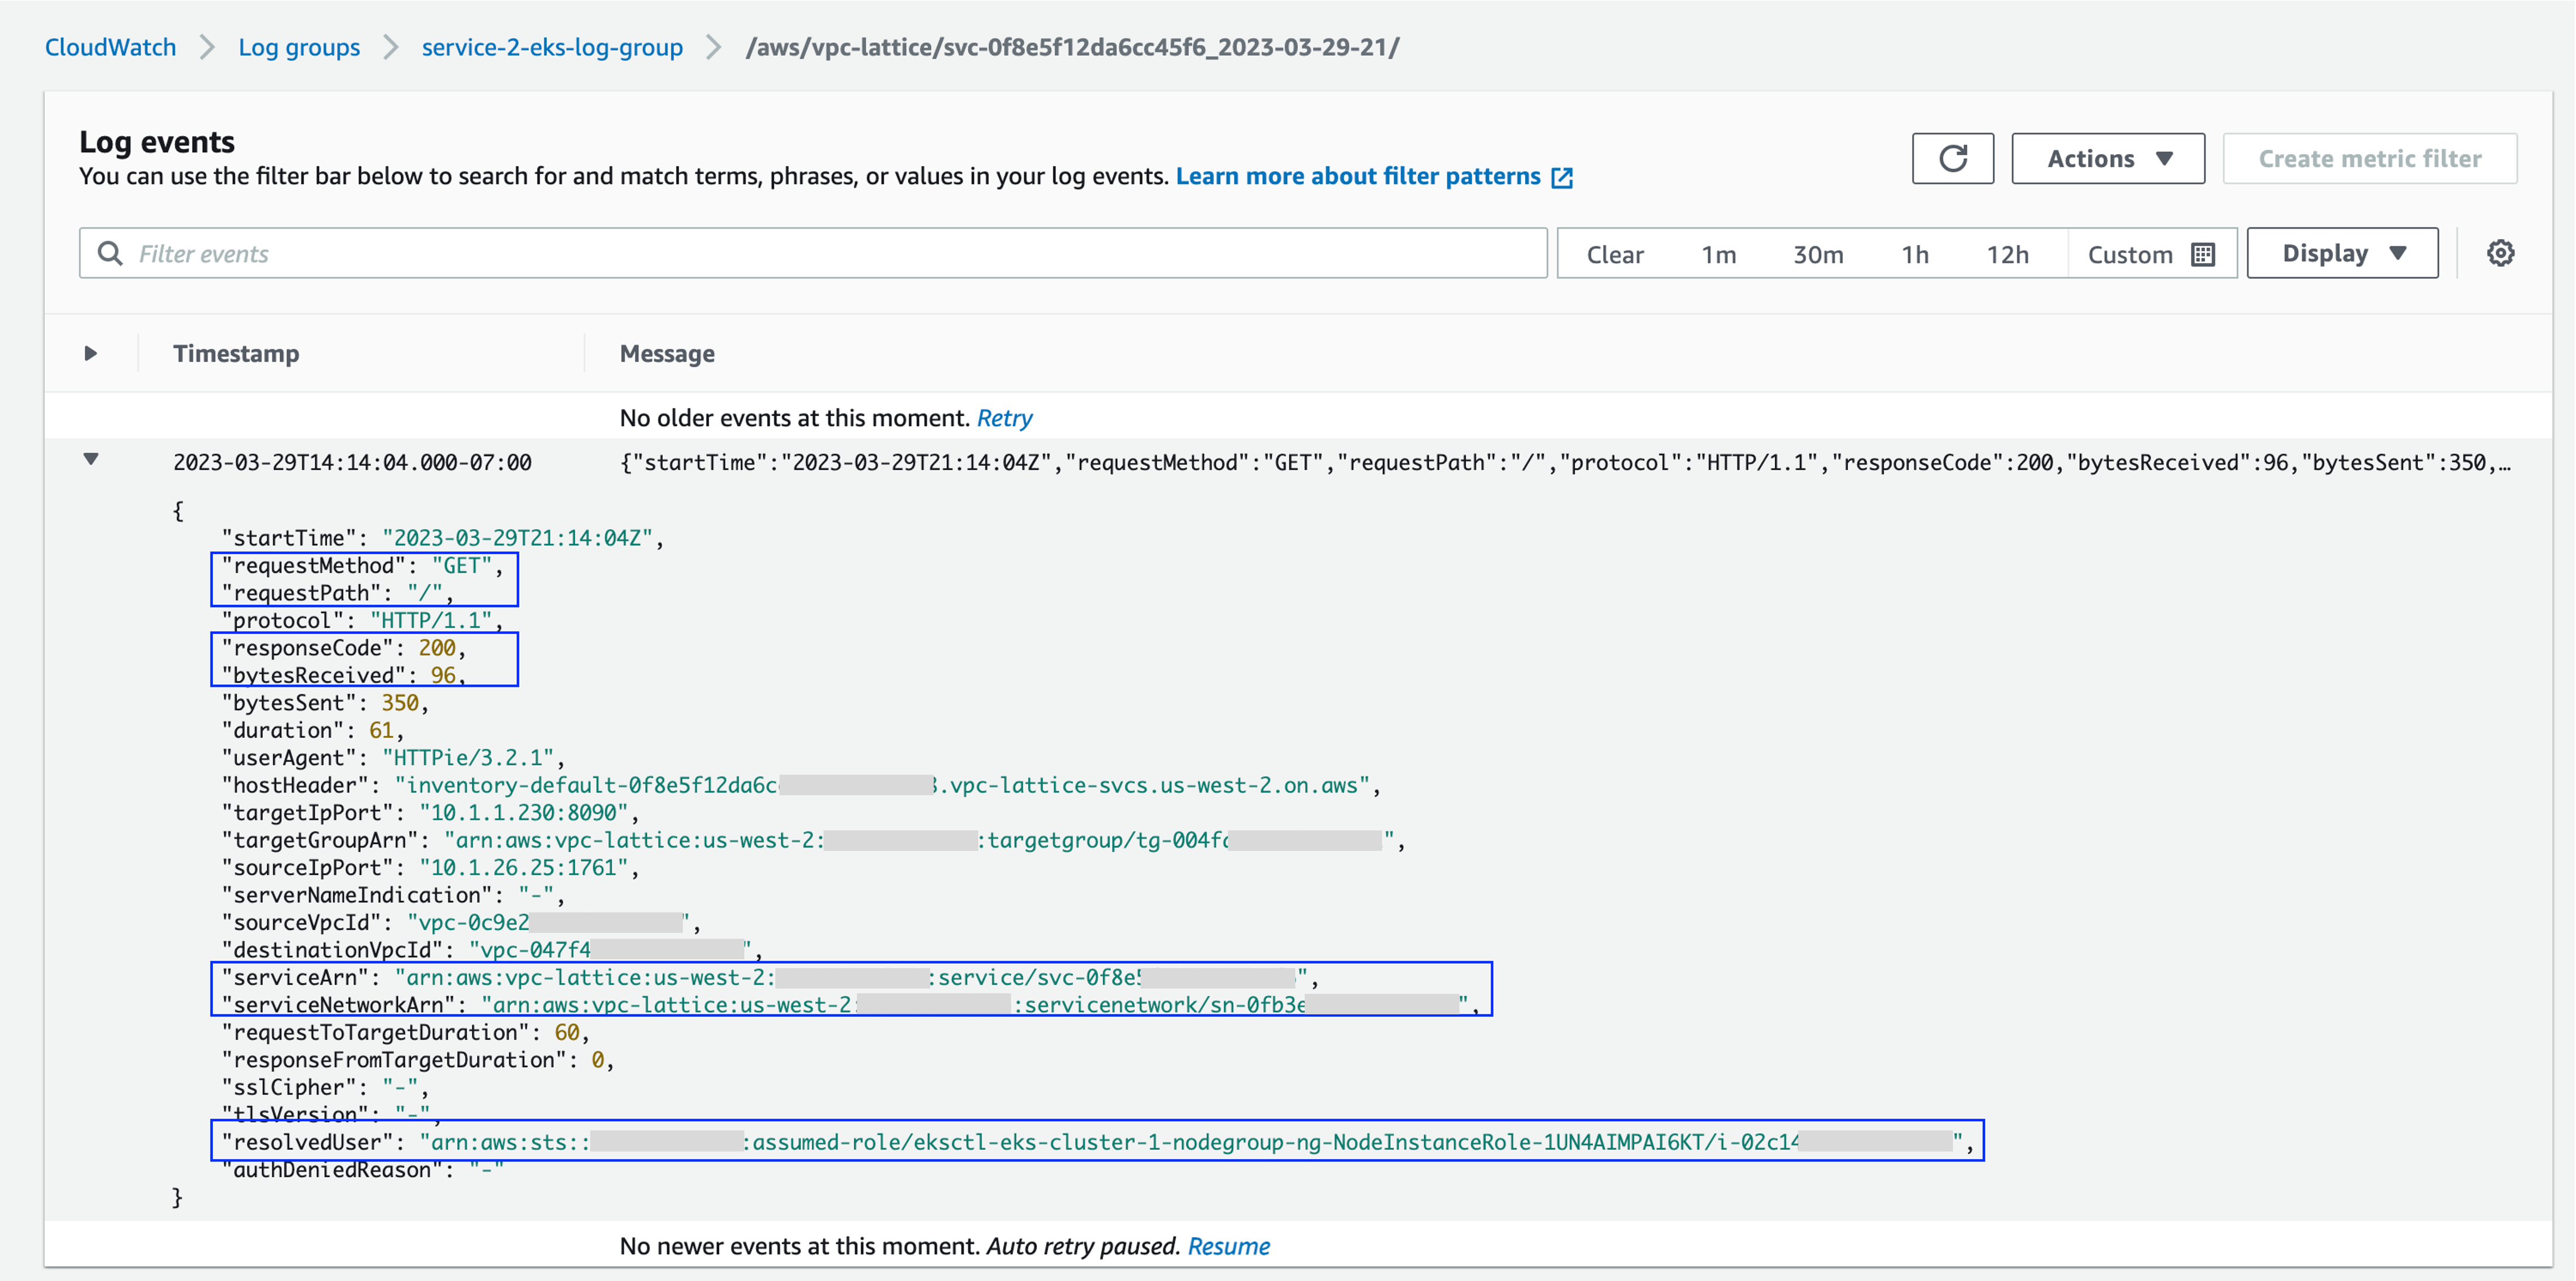Open the Actions dropdown menu

pyautogui.click(x=2108, y=158)
